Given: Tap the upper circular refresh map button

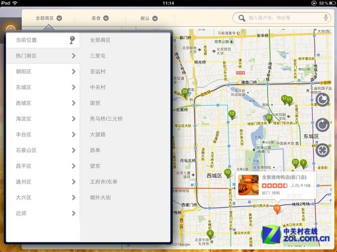Looking at the screenshot, I should point(322,100).
